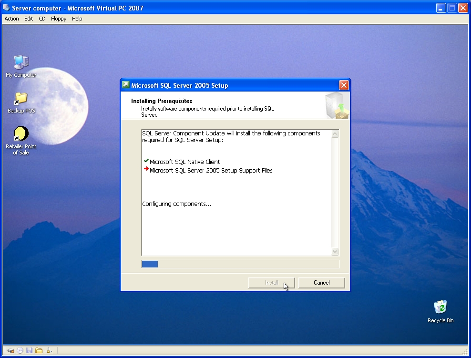The image size is (471, 358).
Task: Click the network adapter status icon
Action: (48, 350)
